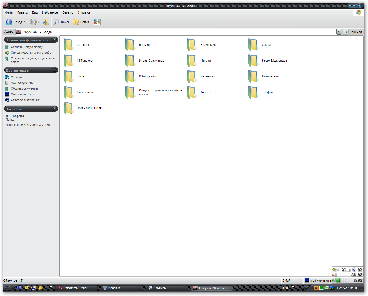
Task: Click Создать новую папку link
Action: tap(27, 47)
